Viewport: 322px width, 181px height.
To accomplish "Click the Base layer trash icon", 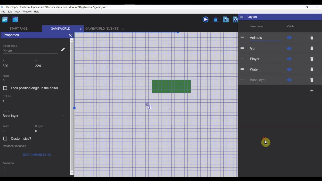I will [x=312, y=80].
